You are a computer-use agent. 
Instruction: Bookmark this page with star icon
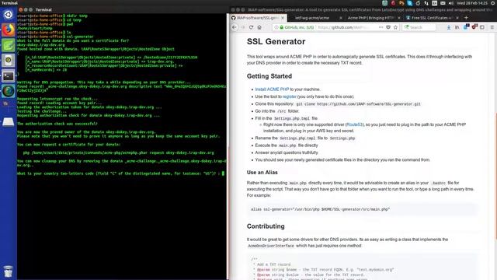coord(395,27)
